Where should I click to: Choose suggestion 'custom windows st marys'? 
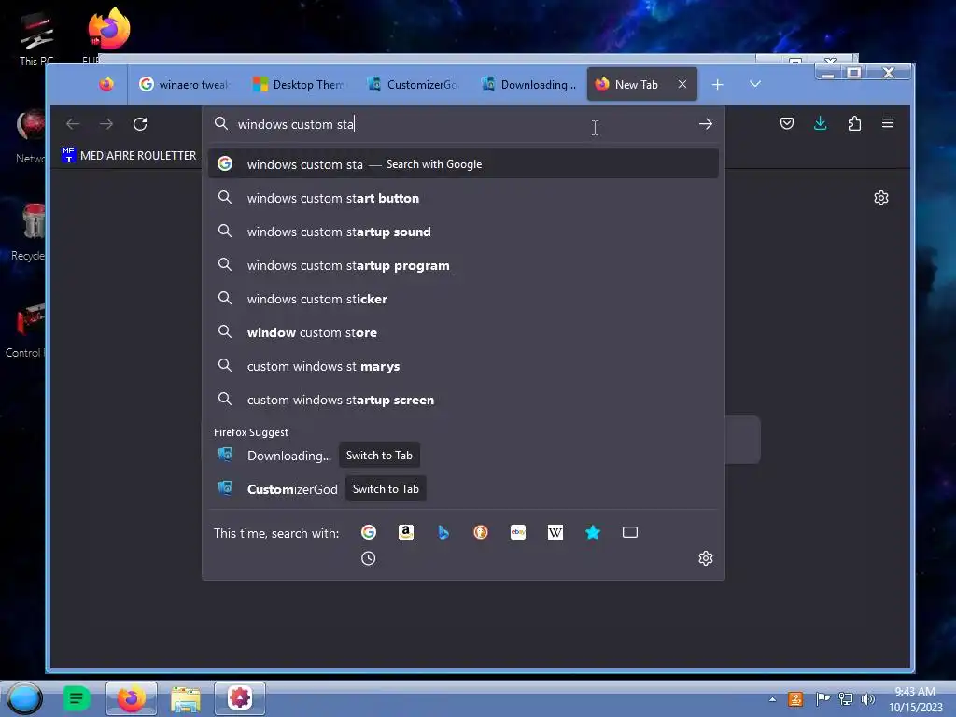[x=463, y=366]
